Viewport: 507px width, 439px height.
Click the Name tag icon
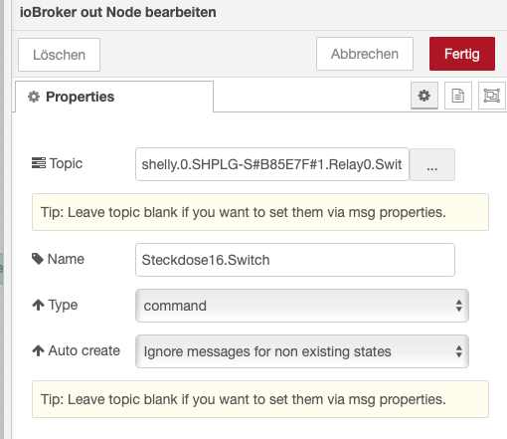tap(38, 259)
